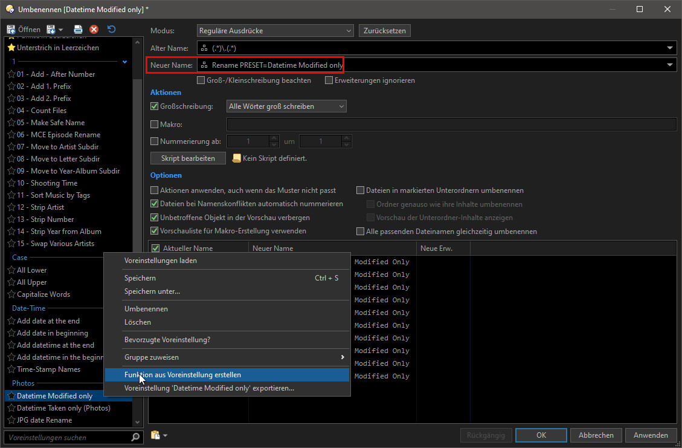This screenshot has height=448, width=682.
Task: Click the blue reset arrow toolbar icon
Action: (111, 29)
